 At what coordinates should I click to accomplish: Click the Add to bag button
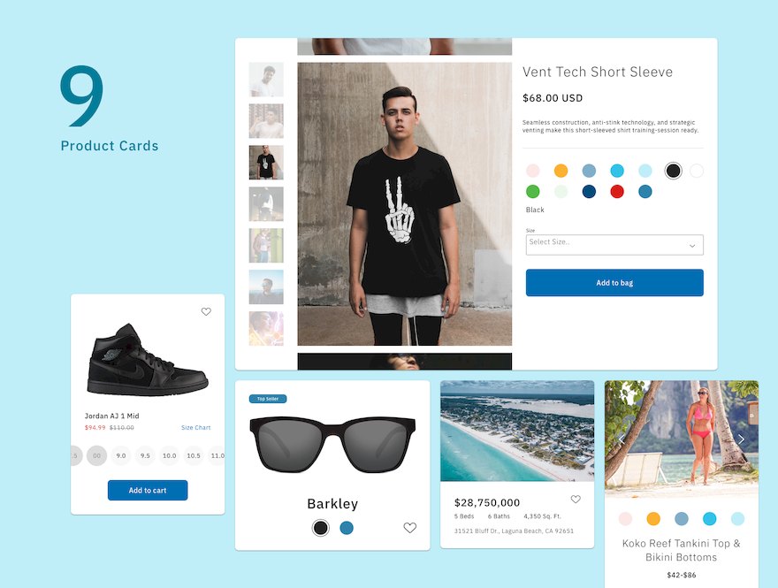click(x=614, y=282)
